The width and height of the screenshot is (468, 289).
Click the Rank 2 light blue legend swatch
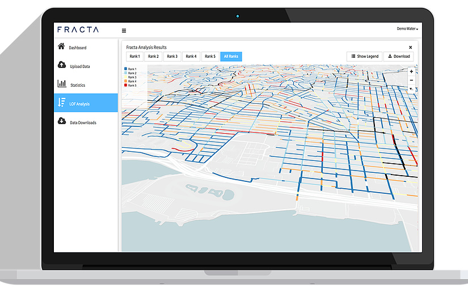pyautogui.click(x=126, y=73)
